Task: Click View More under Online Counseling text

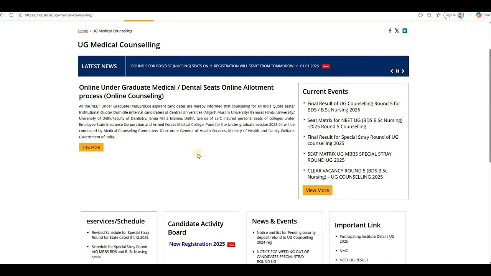Action: click(91, 147)
